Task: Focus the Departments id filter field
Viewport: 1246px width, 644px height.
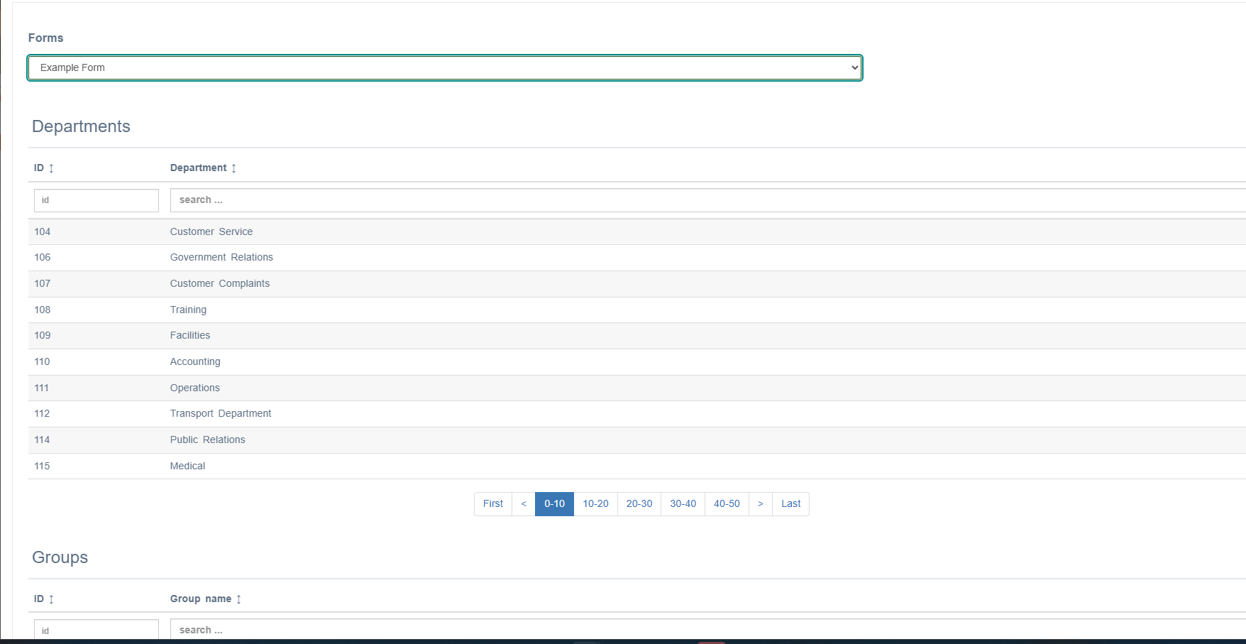Action: (97, 200)
